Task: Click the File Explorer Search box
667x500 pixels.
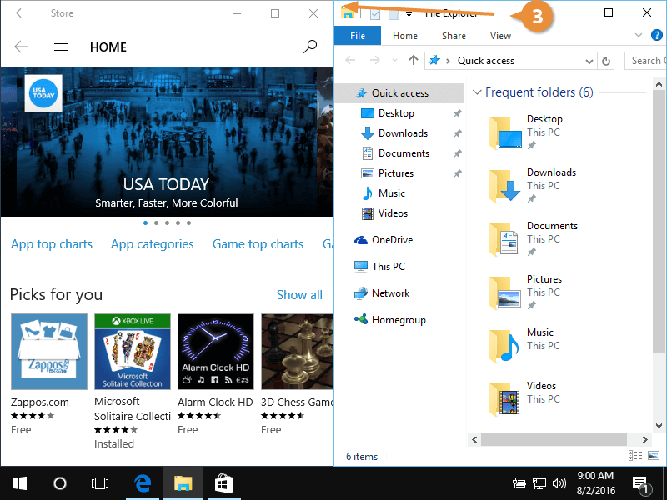Action: (x=645, y=61)
